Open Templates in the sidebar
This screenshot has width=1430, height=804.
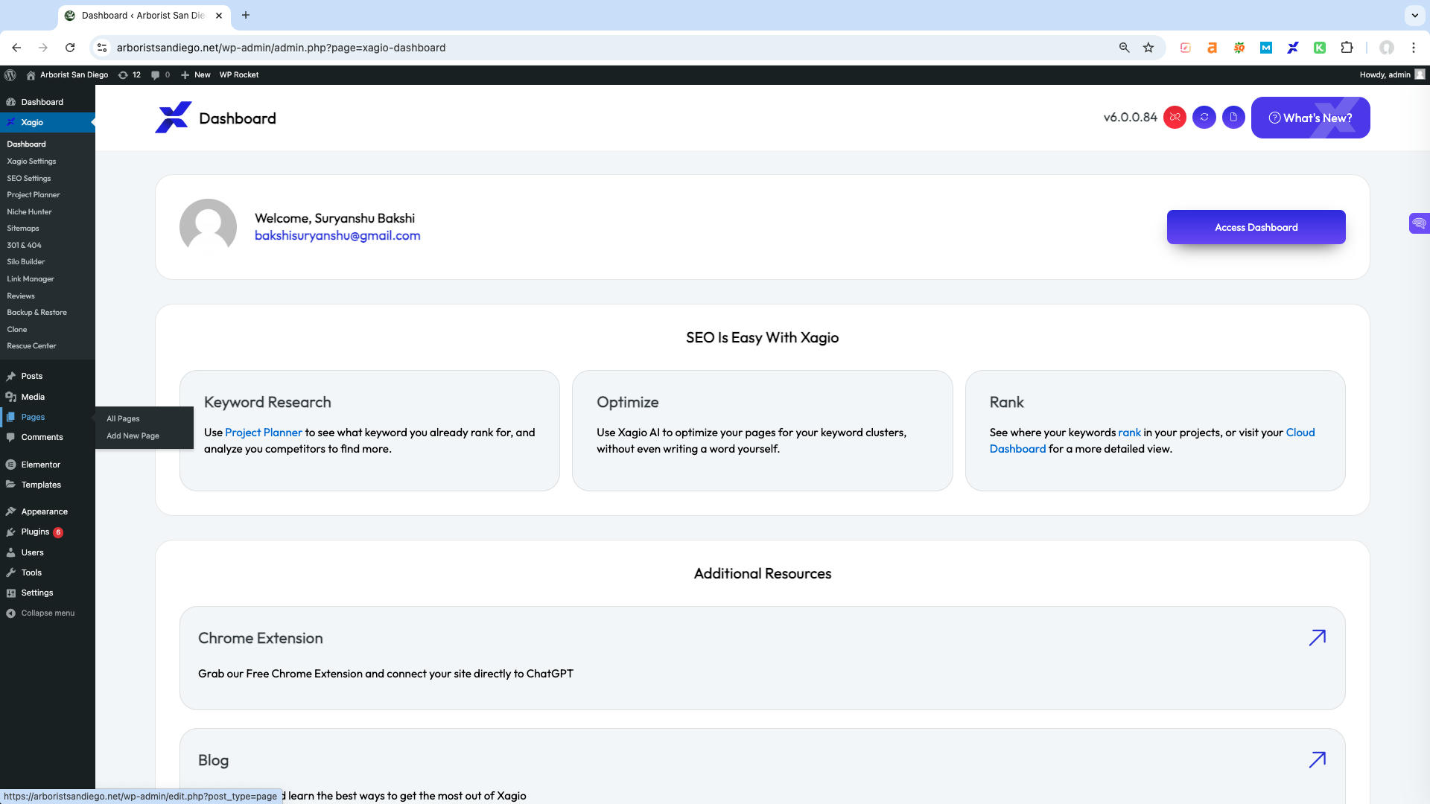tap(48, 485)
